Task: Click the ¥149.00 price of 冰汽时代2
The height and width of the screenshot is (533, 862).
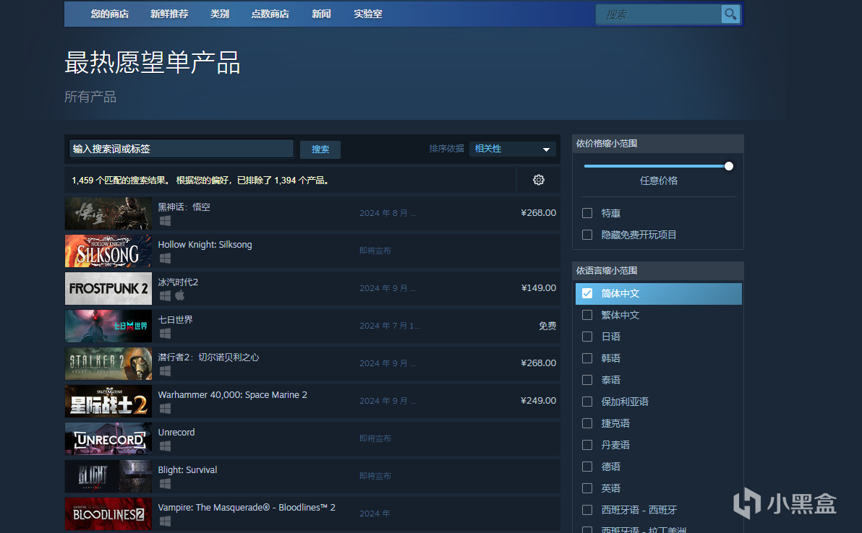Action: [x=539, y=288]
